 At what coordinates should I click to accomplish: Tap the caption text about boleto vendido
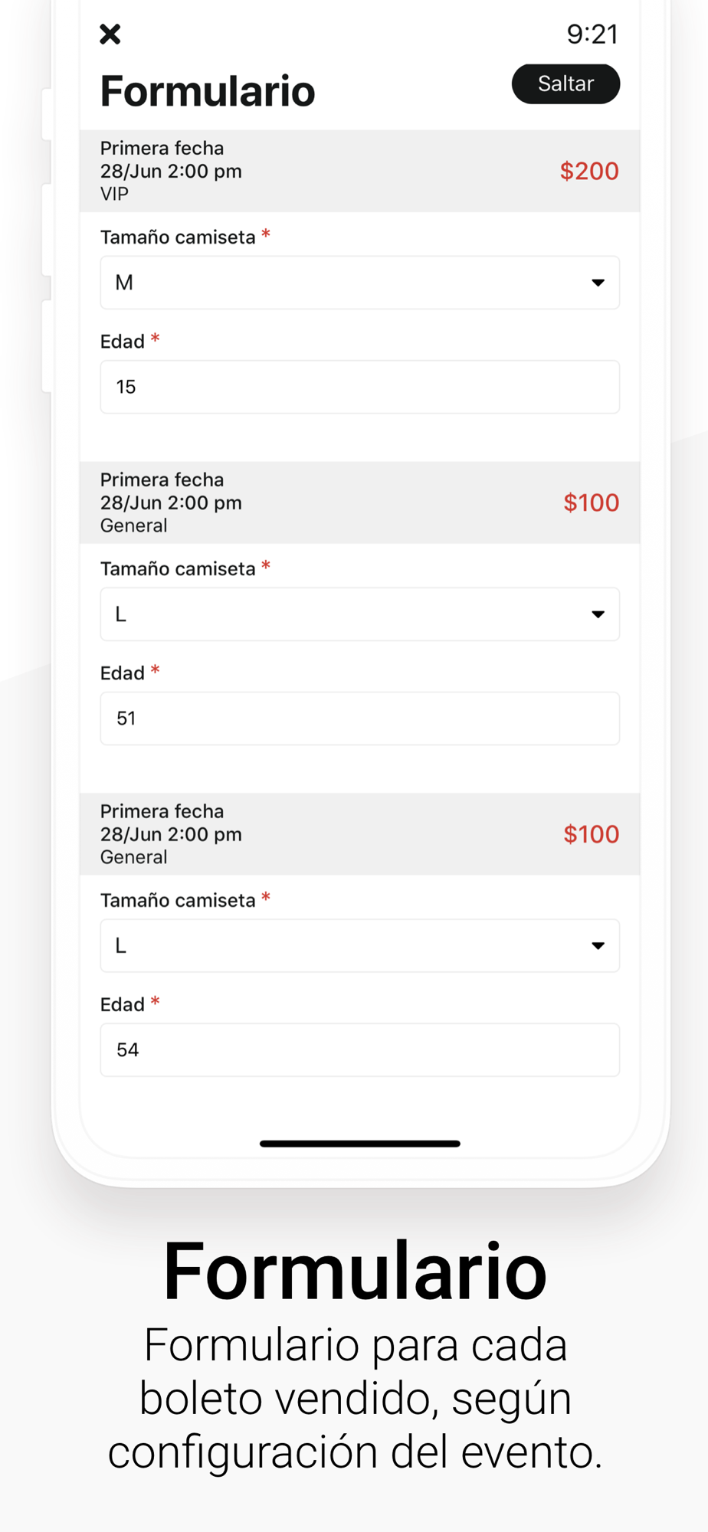(x=355, y=1398)
